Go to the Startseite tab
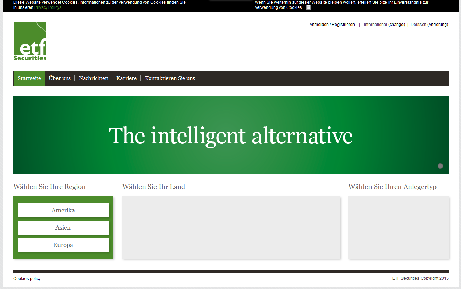This screenshot has width=461, height=289. pyautogui.click(x=29, y=78)
